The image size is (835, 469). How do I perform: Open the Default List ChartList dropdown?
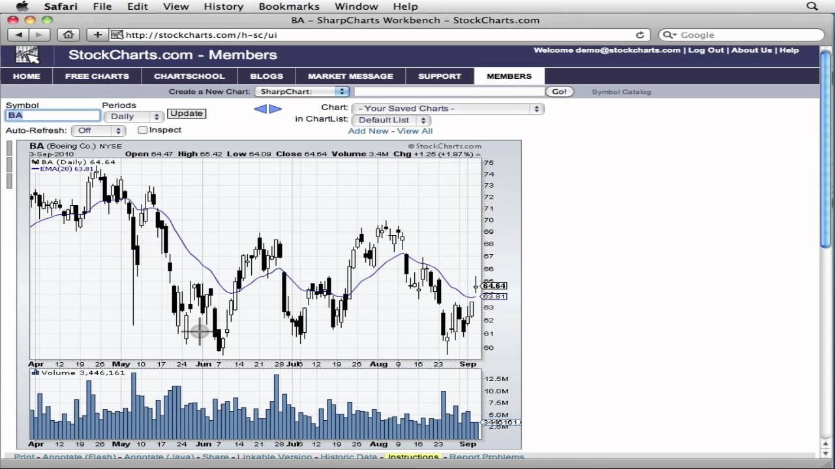point(391,120)
